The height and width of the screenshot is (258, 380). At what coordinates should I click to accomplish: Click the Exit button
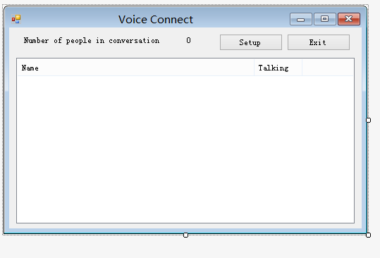319,42
